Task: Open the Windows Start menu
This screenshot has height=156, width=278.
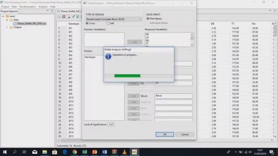Action: 5,152
